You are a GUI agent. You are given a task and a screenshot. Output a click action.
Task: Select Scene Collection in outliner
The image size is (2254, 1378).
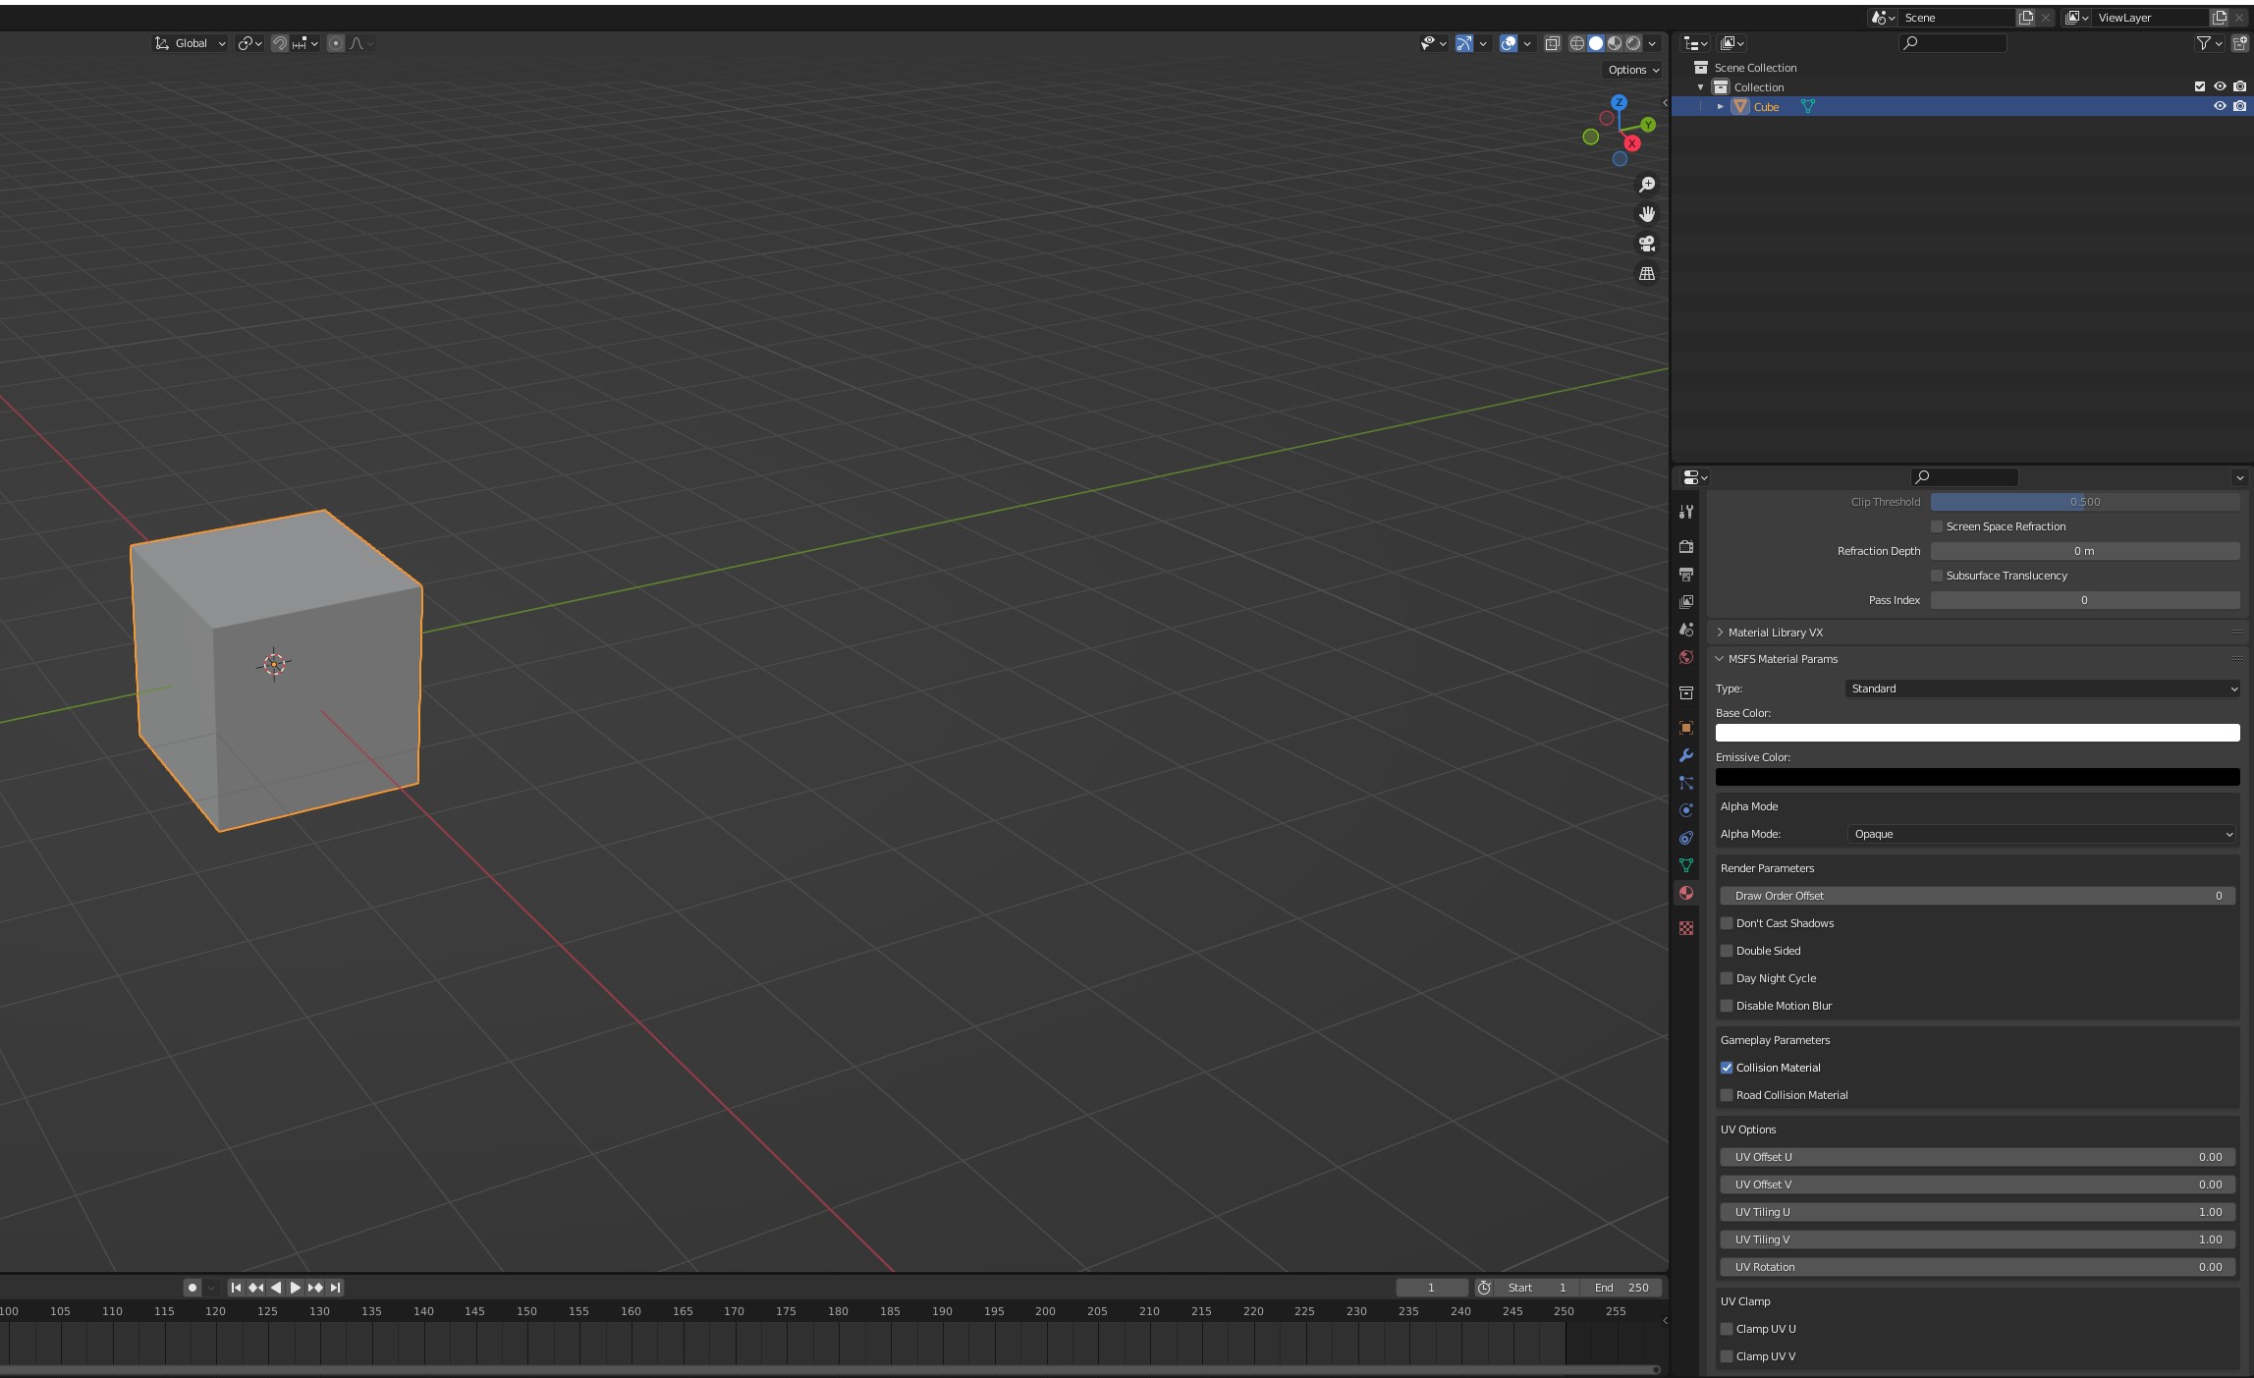point(1755,68)
